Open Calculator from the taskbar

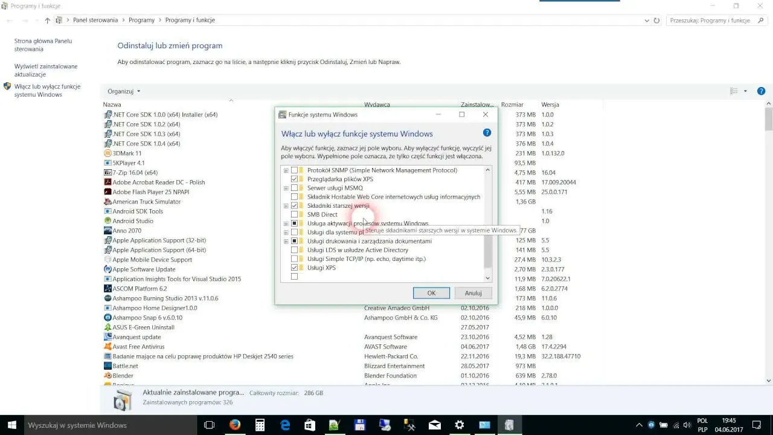[260, 425]
